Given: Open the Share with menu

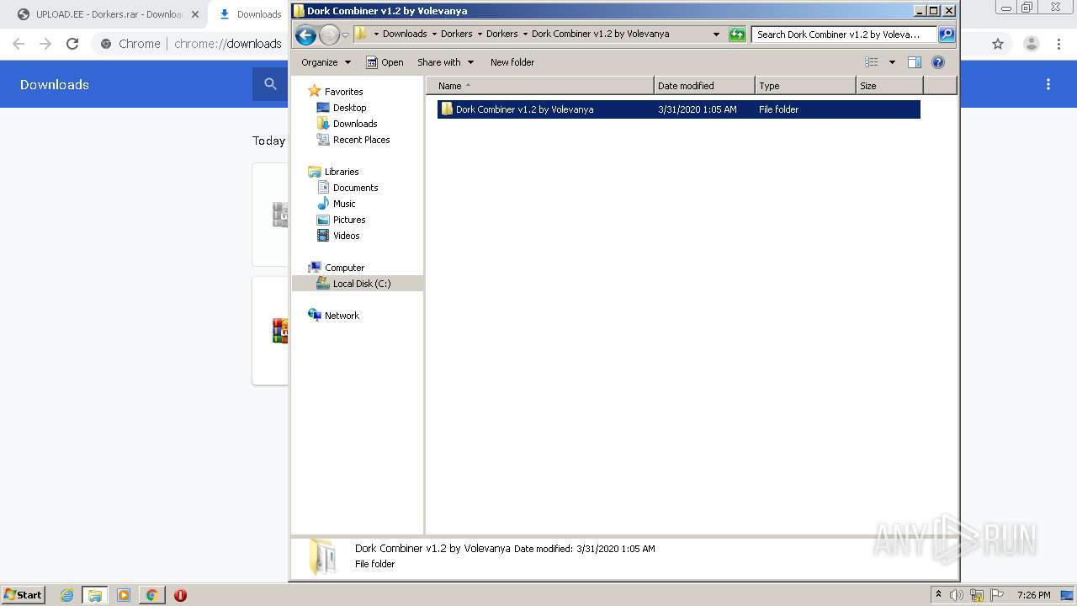Looking at the screenshot, I should 445,62.
